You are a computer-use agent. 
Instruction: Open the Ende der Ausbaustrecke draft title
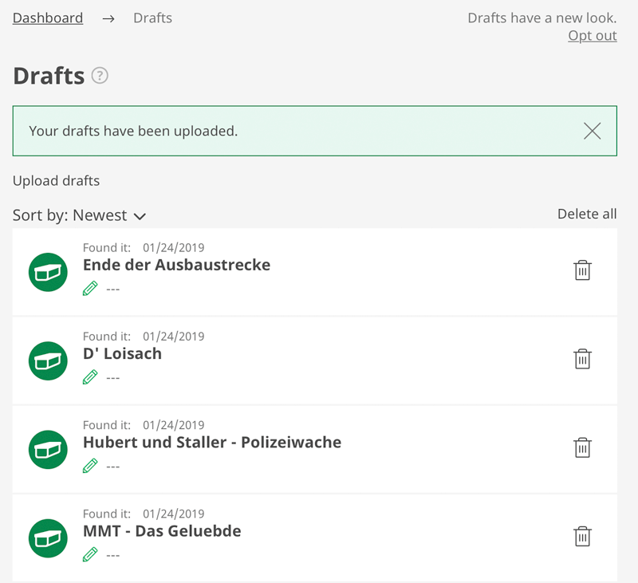point(176,265)
